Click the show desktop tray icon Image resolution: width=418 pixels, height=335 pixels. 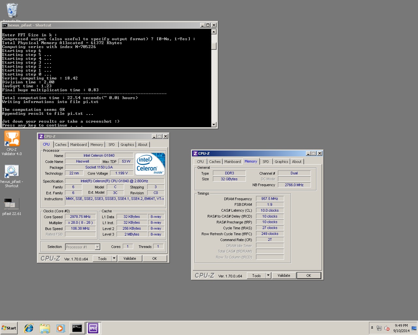[414, 328]
